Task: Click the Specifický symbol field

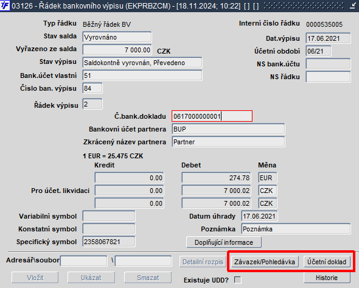Action: point(109,242)
